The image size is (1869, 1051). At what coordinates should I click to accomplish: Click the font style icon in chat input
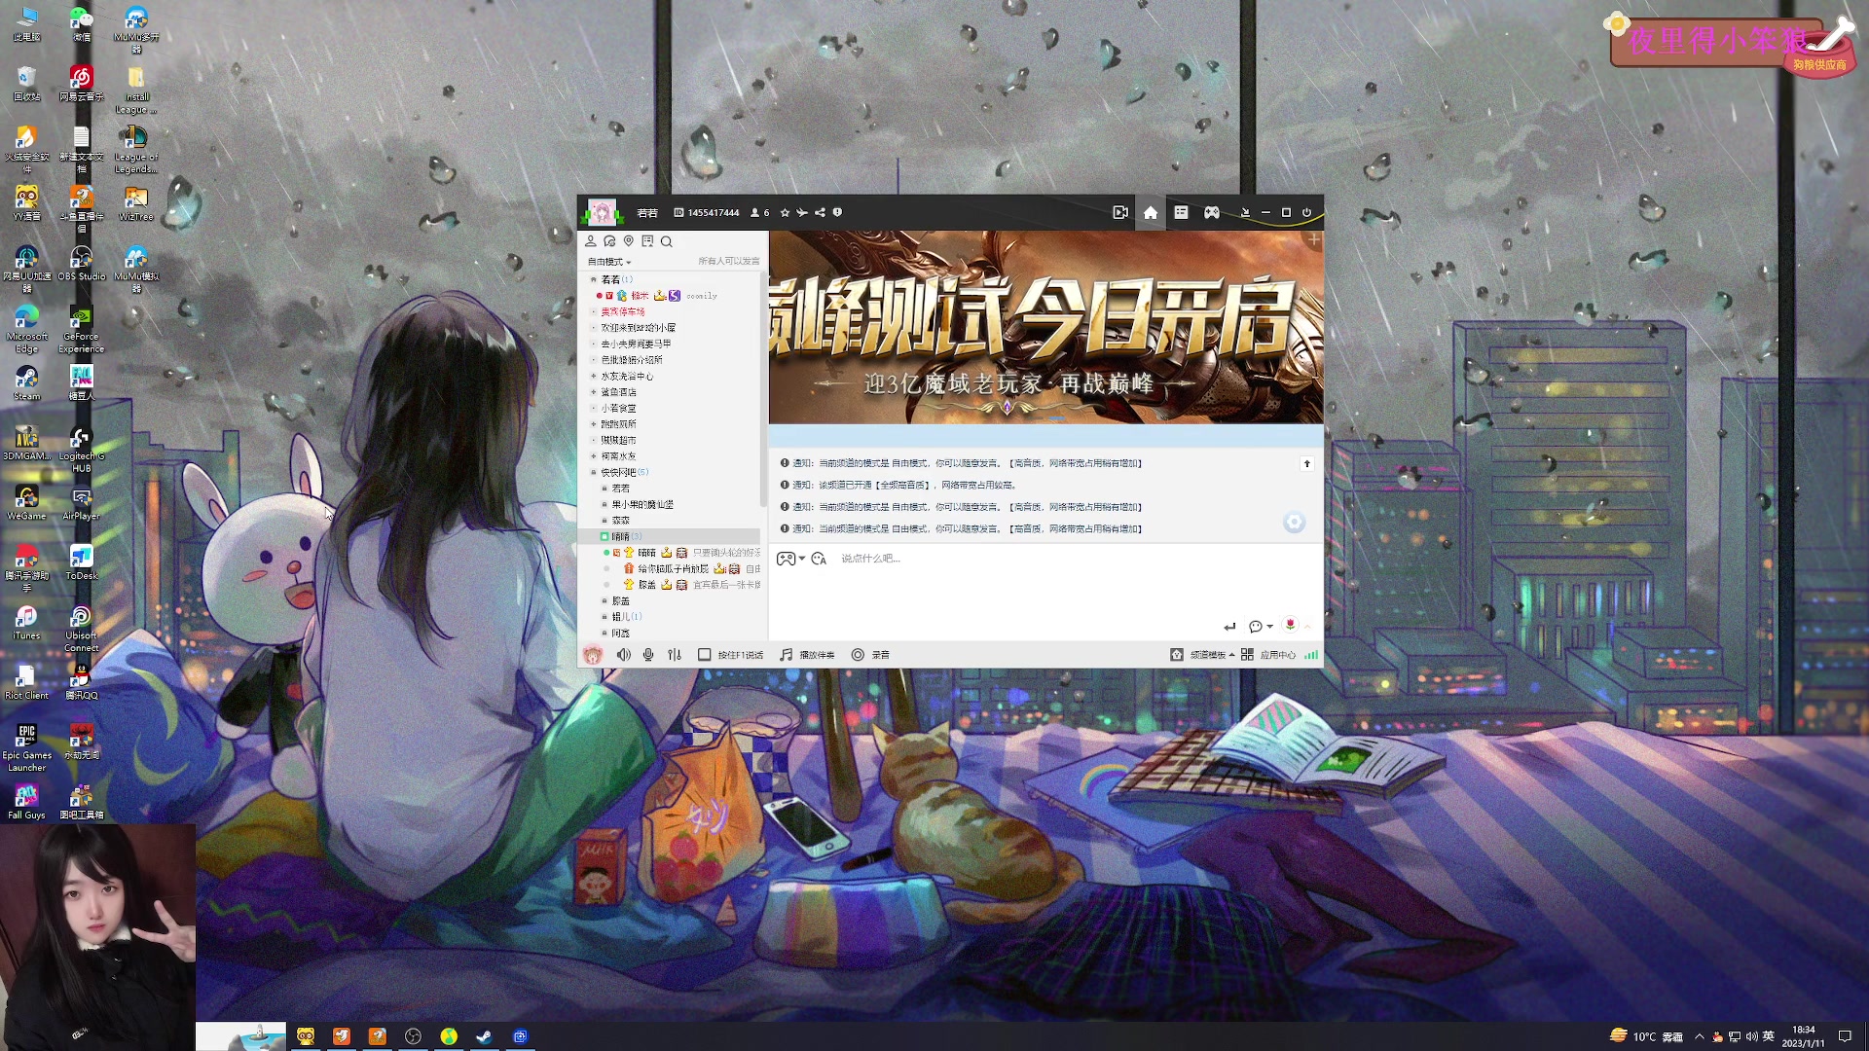point(819,559)
